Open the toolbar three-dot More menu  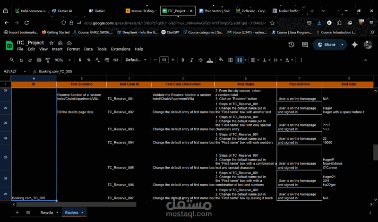pyautogui.click(x=301, y=60)
